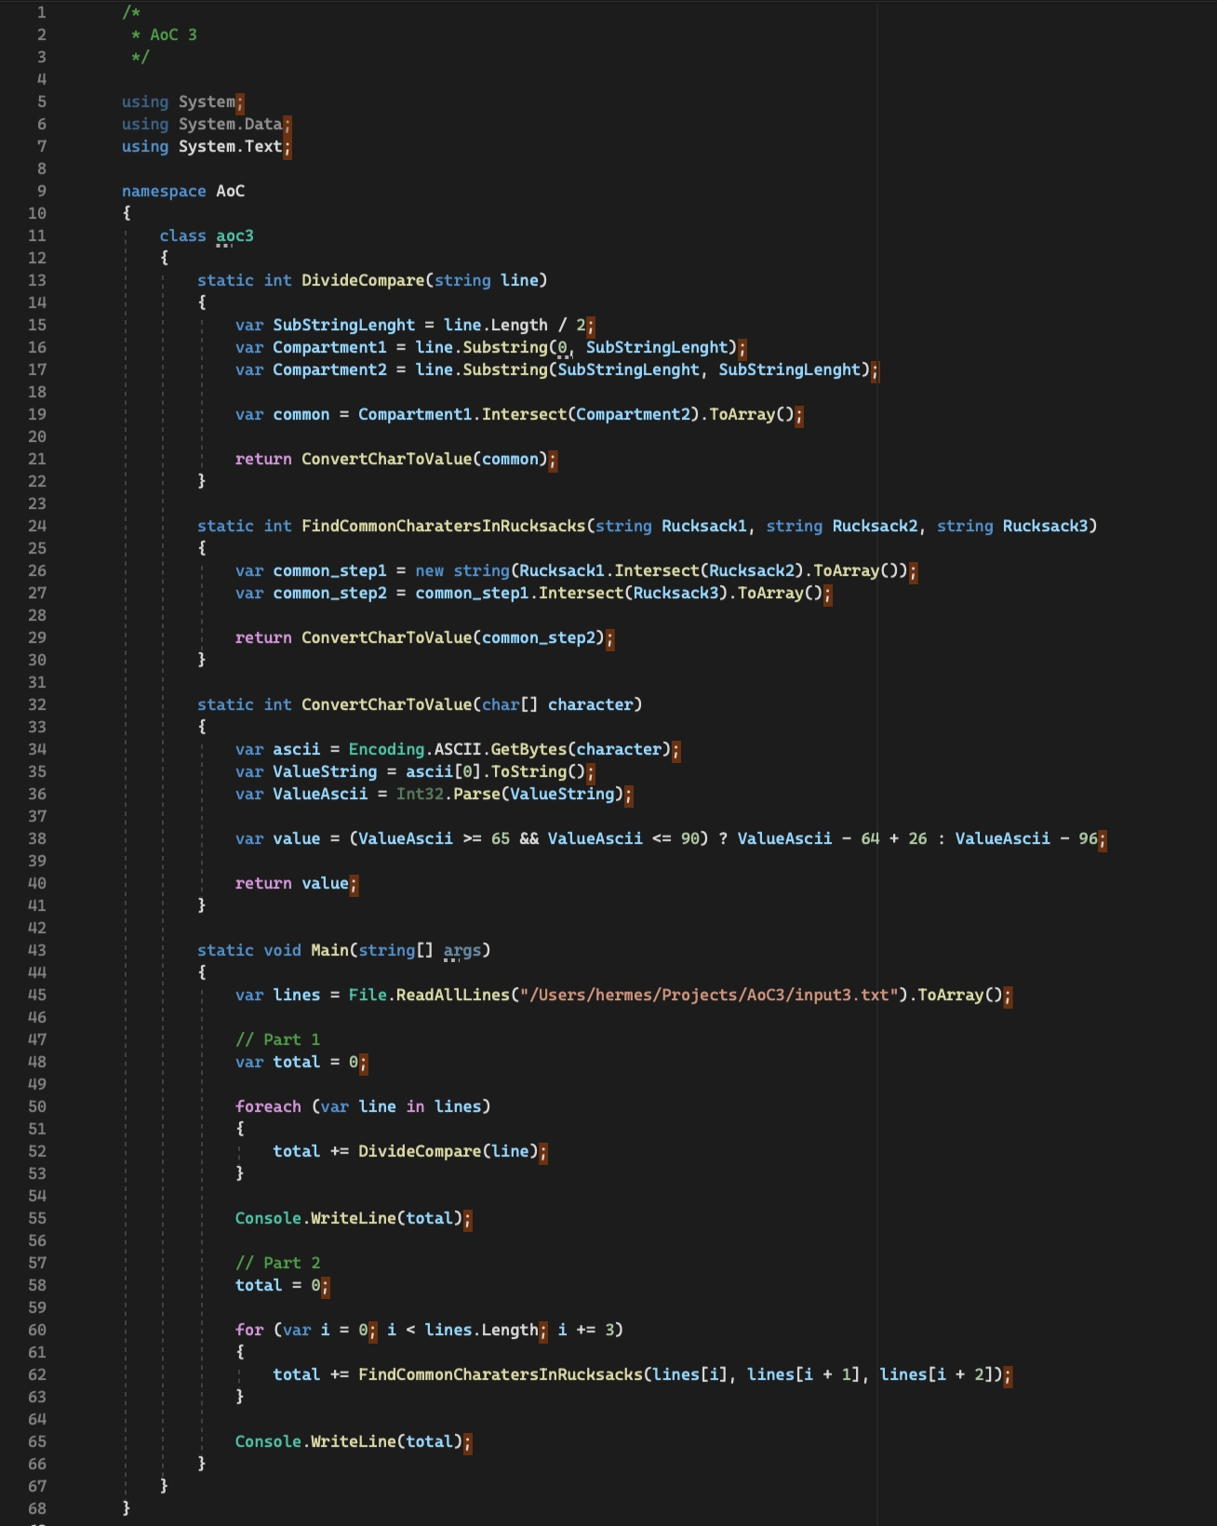Click the aoc3 class name
This screenshot has width=1217, height=1526.
(234, 235)
